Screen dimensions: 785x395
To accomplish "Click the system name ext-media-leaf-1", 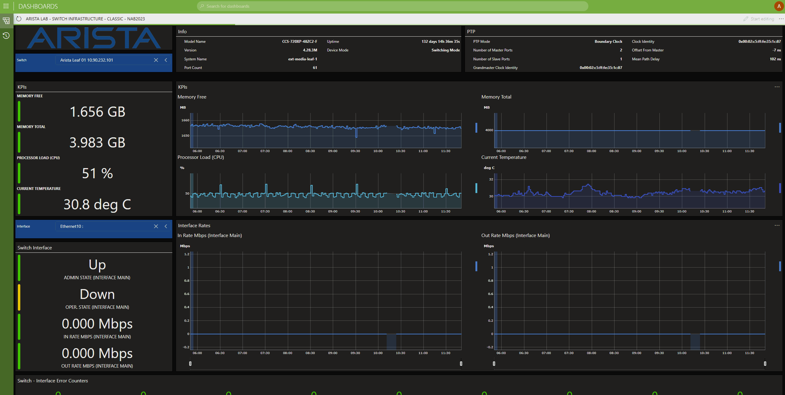I will click(303, 59).
